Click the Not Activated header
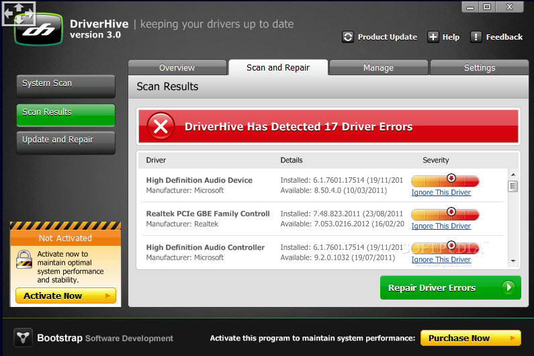The image size is (534, 356). click(x=65, y=238)
